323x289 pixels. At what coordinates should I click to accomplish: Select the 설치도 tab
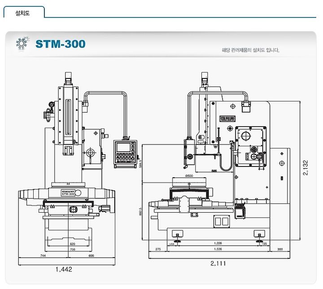click(x=24, y=13)
